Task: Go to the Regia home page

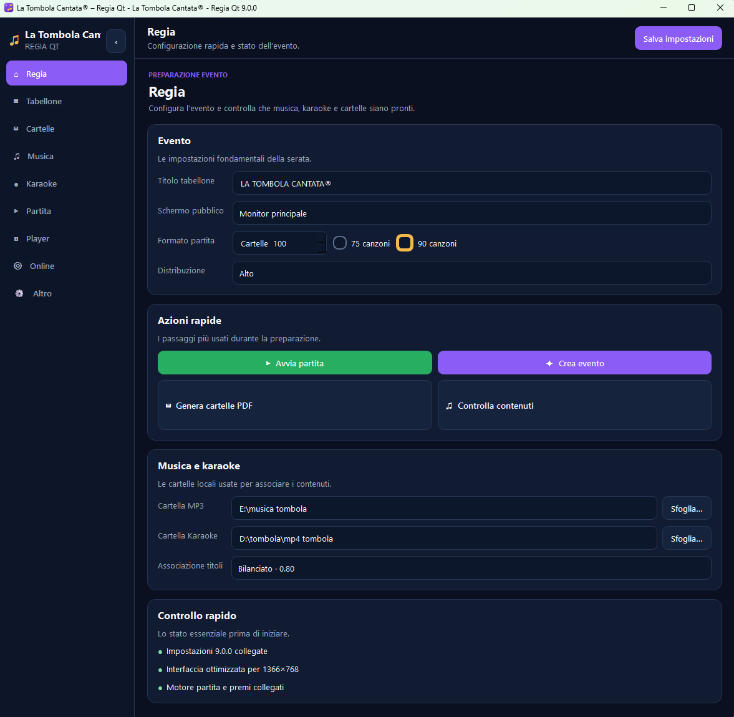Action: coord(67,74)
